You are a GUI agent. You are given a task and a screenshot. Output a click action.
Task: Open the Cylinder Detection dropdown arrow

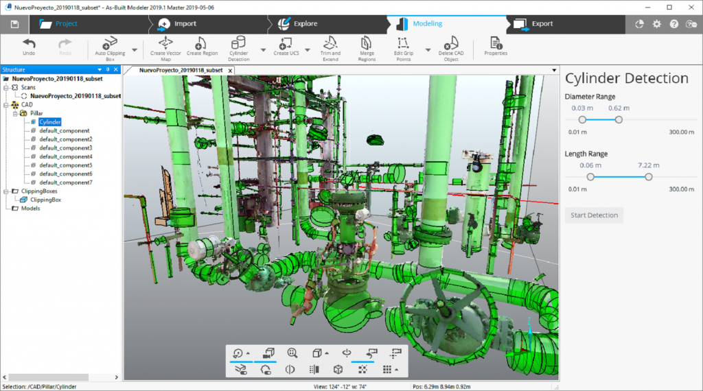263,50
